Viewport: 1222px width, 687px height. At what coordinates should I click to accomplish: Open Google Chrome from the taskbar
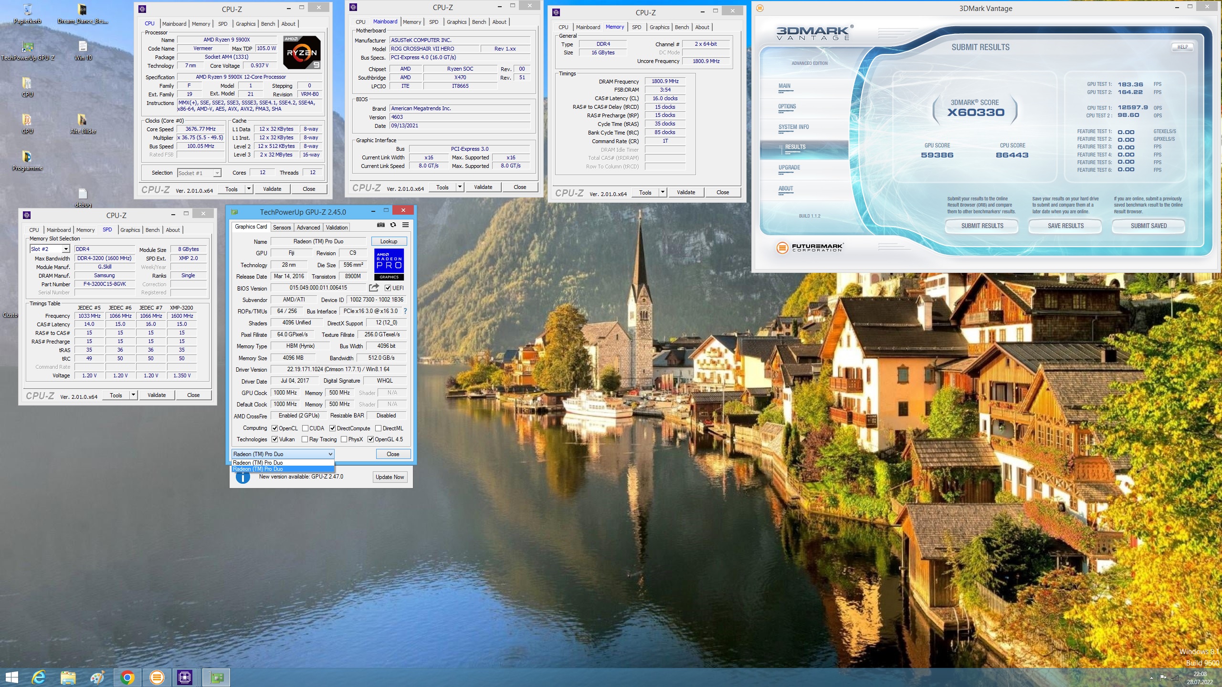coord(127,677)
